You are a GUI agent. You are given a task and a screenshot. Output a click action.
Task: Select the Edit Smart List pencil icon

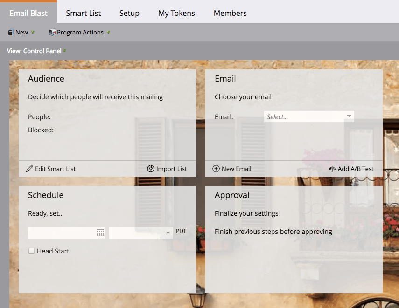pyautogui.click(x=29, y=169)
